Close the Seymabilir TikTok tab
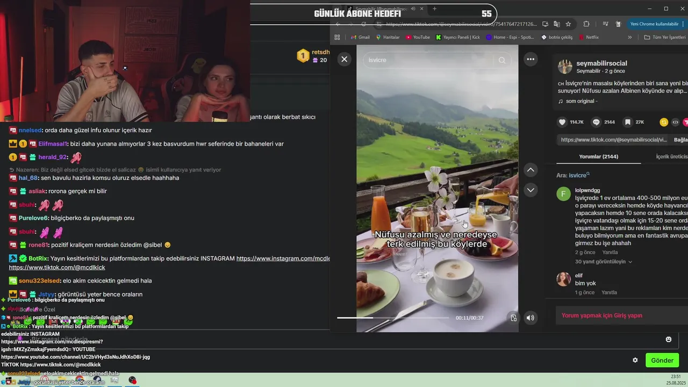 point(422,9)
